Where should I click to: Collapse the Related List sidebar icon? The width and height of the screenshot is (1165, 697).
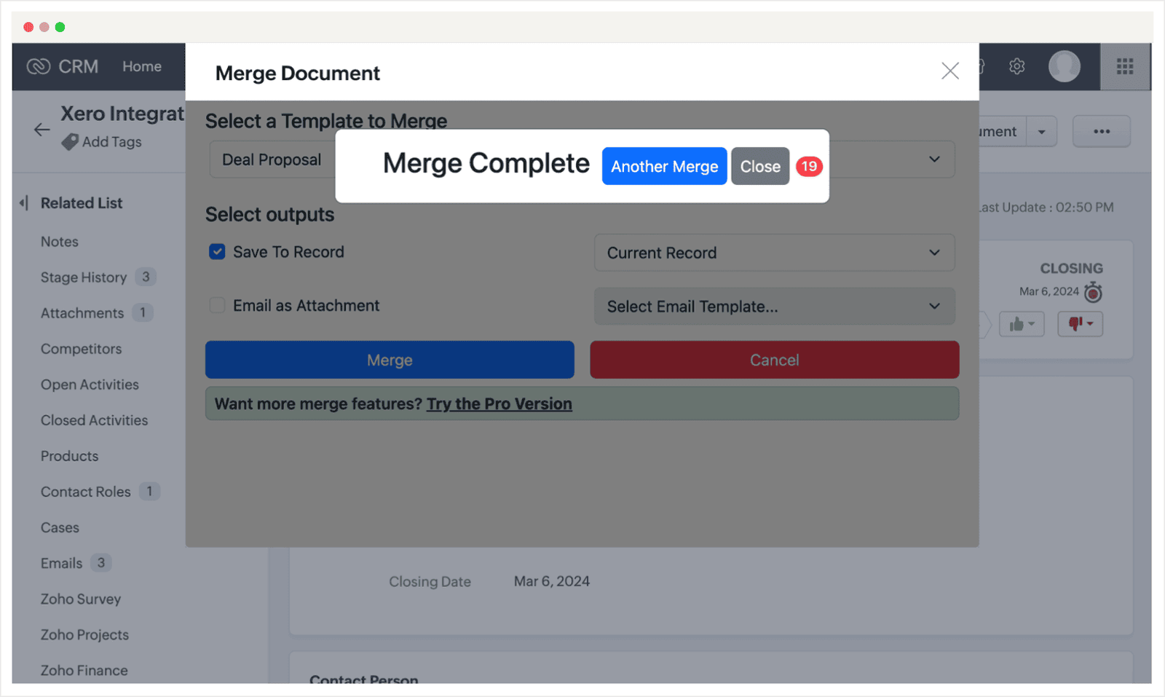point(24,203)
